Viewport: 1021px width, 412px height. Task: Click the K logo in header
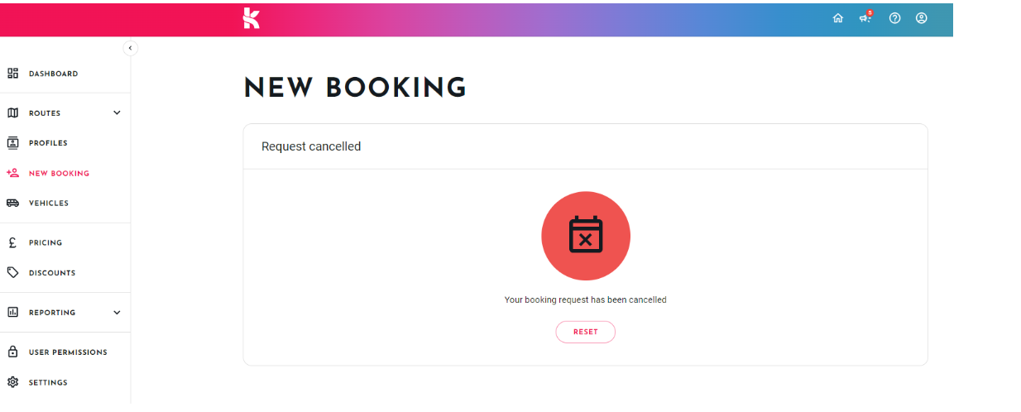(252, 18)
